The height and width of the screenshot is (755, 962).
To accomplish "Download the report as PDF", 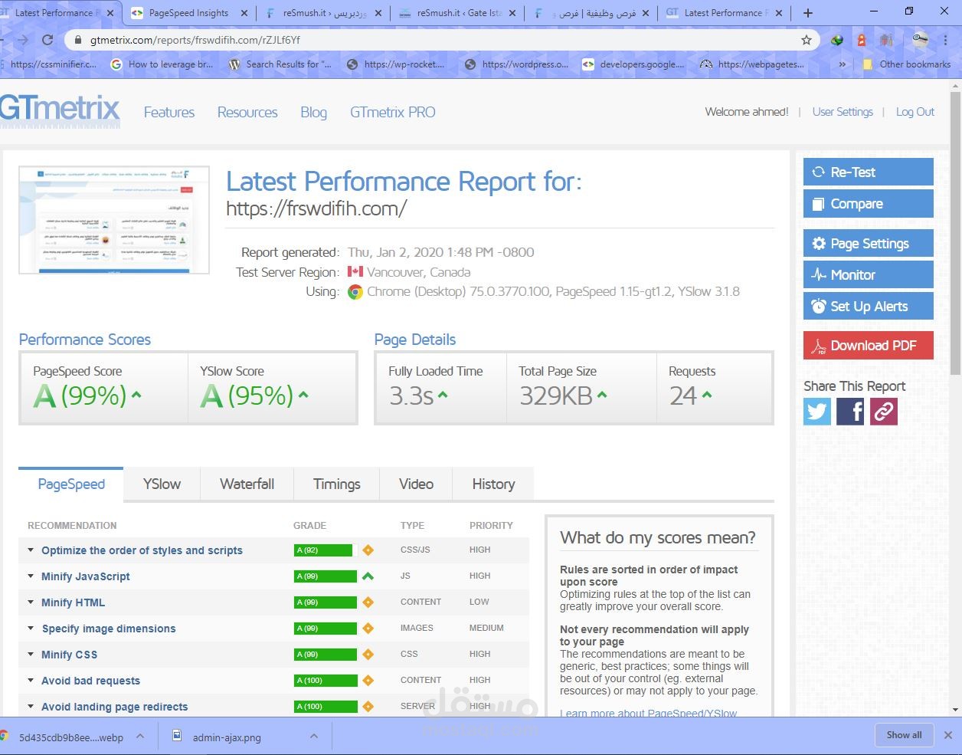I will [x=868, y=345].
